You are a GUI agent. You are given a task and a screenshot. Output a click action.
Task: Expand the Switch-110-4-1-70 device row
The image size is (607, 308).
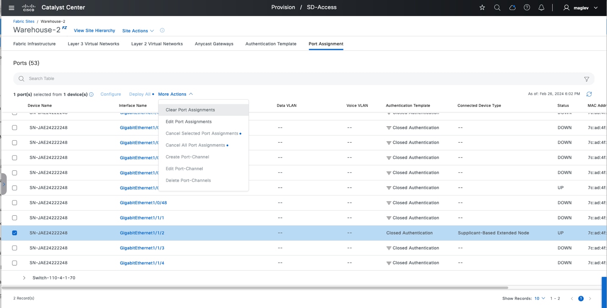[x=24, y=278]
